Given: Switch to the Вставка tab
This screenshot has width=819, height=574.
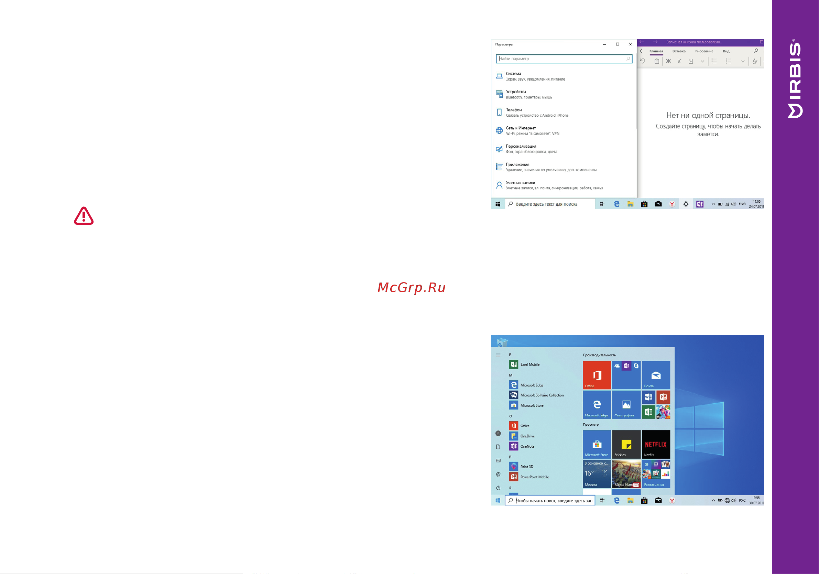Looking at the screenshot, I should click(679, 51).
